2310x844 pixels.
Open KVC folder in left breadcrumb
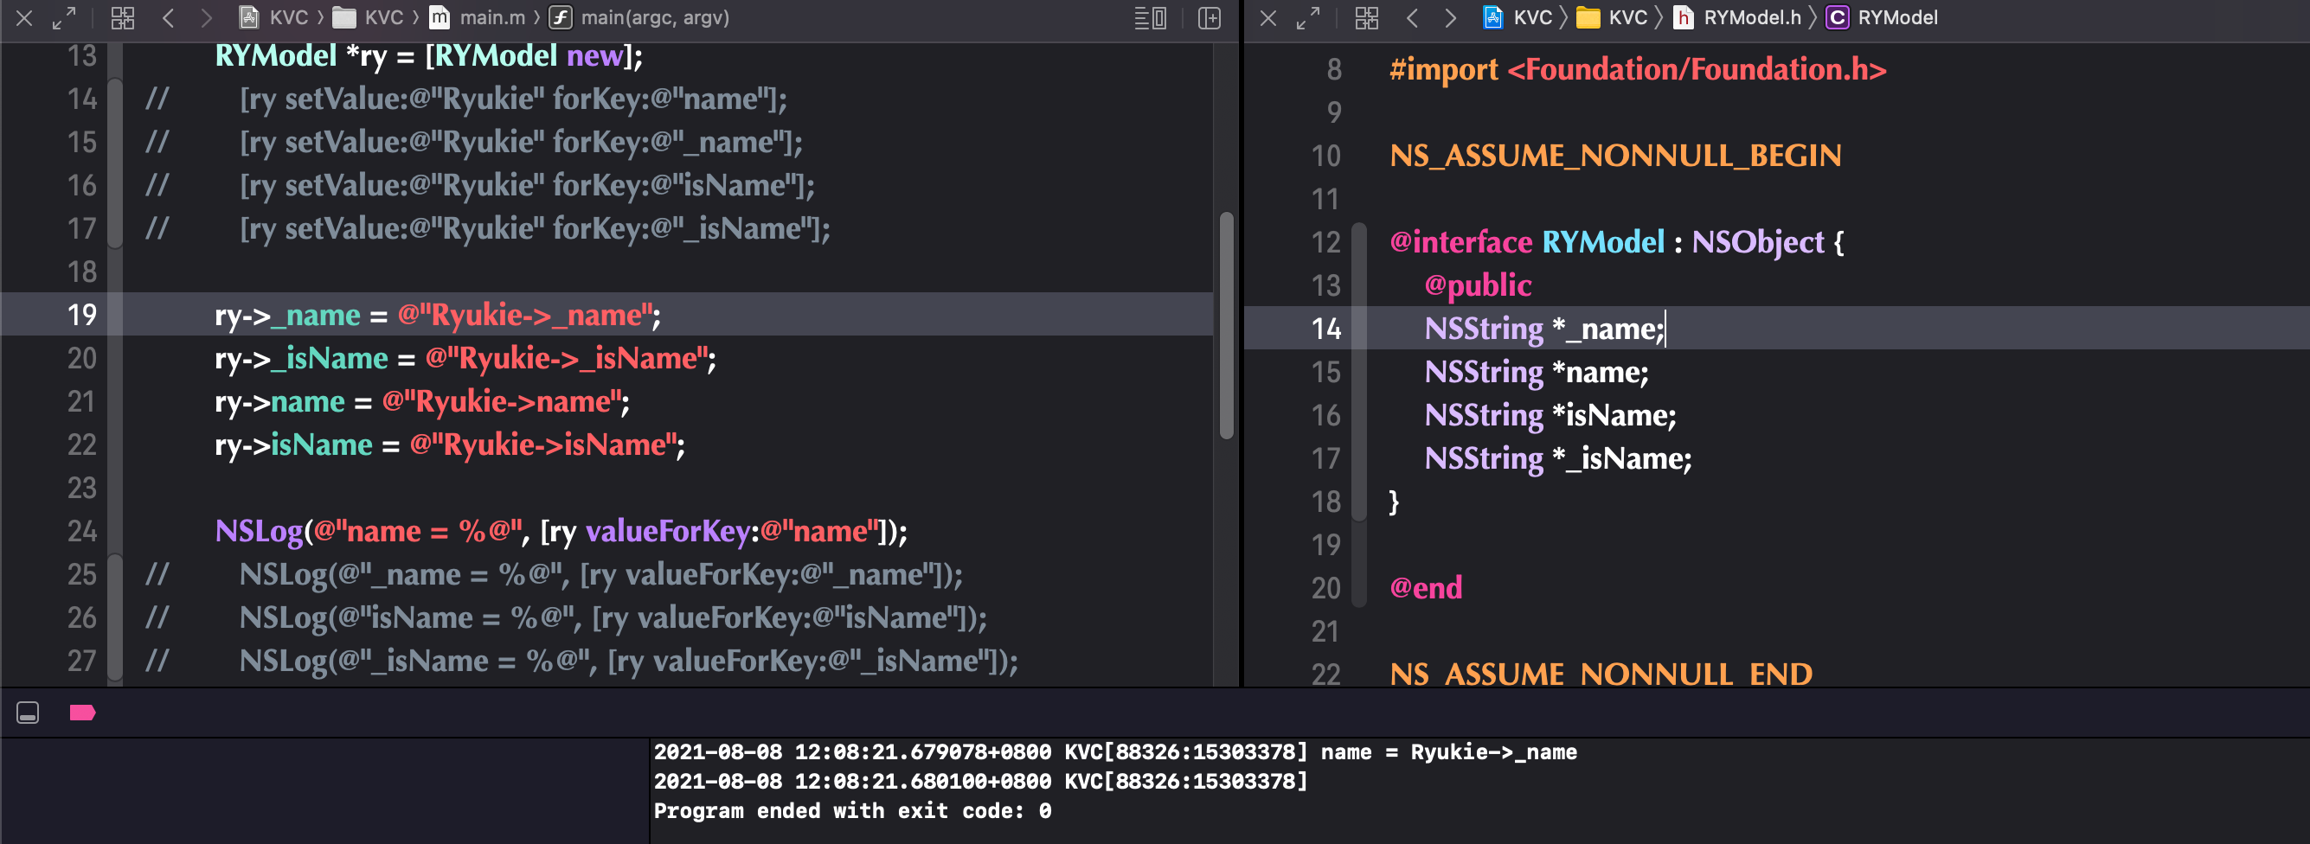click(x=369, y=18)
